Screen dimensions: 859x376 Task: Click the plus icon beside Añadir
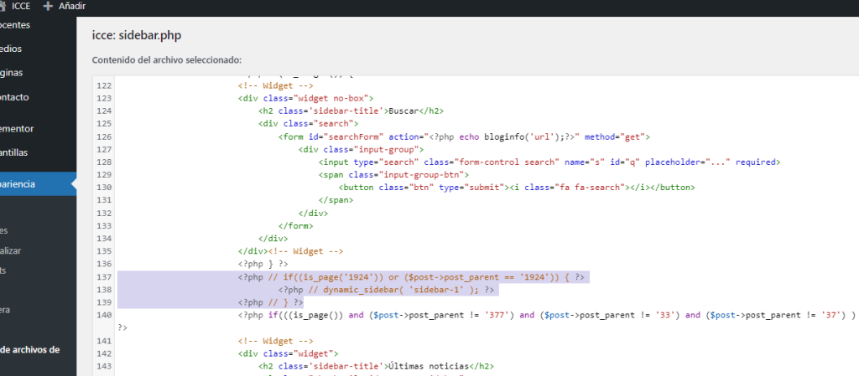[x=48, y=6]
